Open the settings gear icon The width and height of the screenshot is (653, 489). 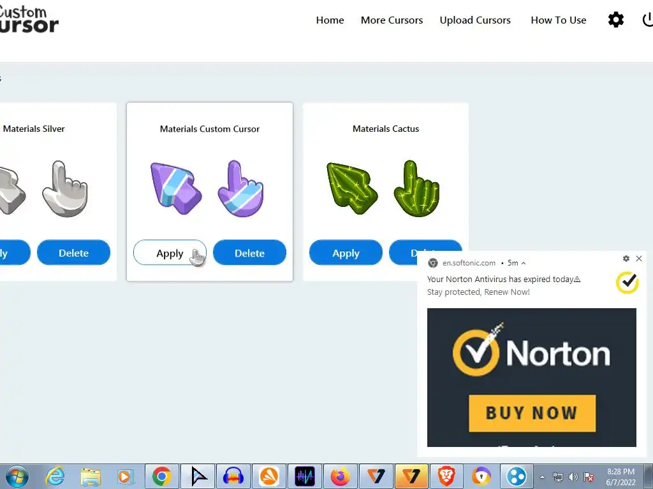pos(615,20)
